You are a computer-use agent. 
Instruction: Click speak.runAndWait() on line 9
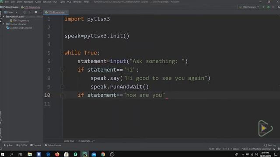(119, 87)
